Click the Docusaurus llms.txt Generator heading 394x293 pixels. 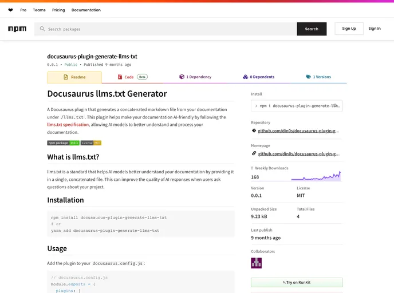[107, 94]
